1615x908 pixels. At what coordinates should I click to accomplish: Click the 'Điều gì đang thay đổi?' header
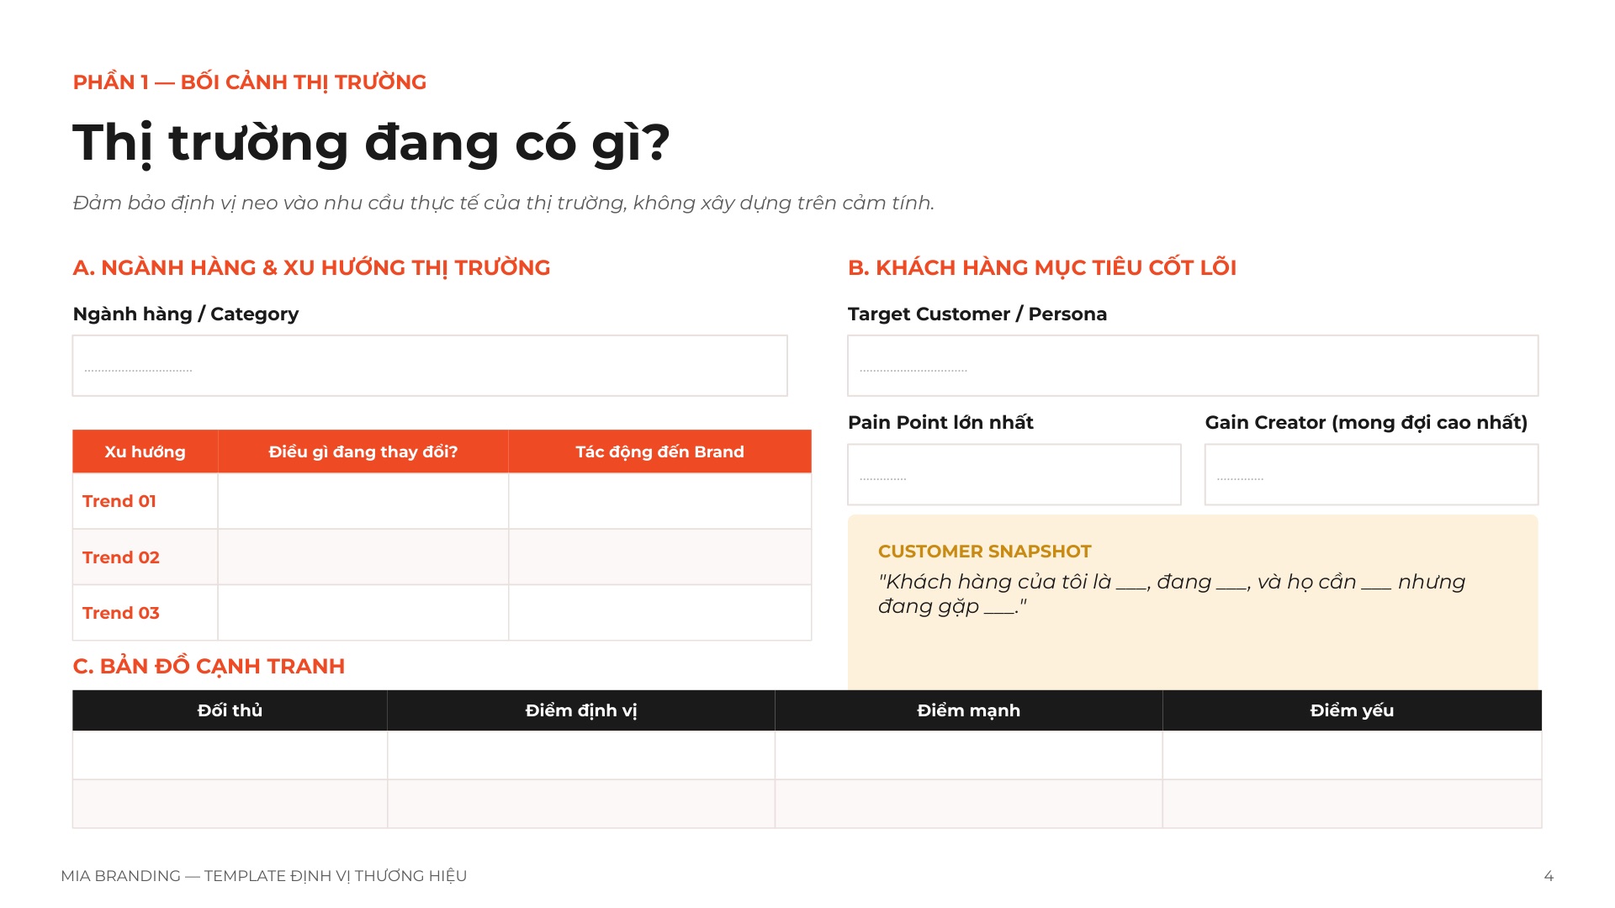click(363, 451)
